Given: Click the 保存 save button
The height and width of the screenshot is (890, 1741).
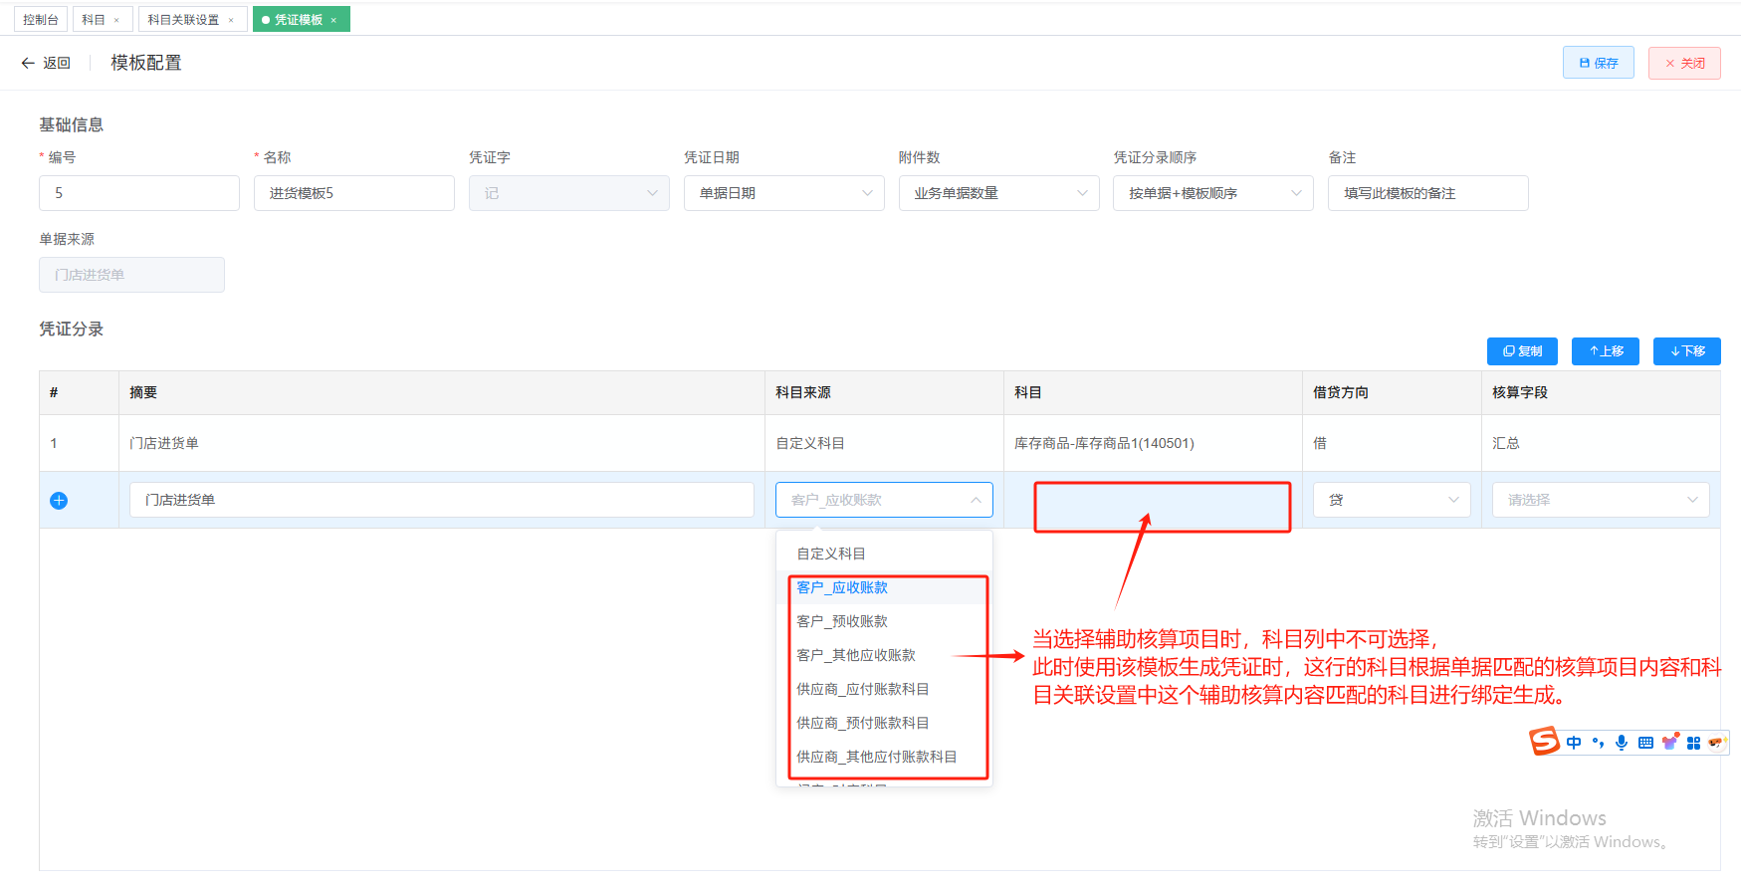Looking at the screenshot, I should 1599,63.
